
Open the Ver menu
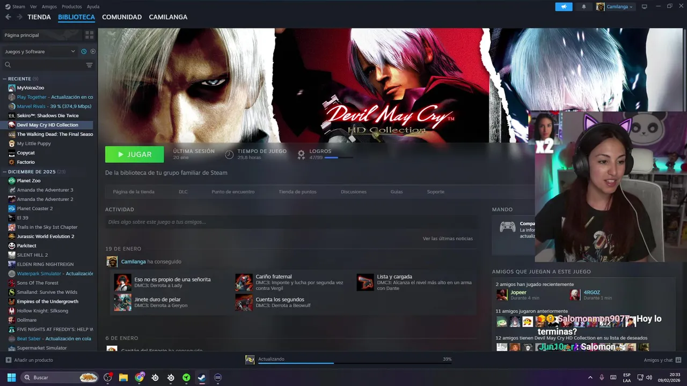33,6
